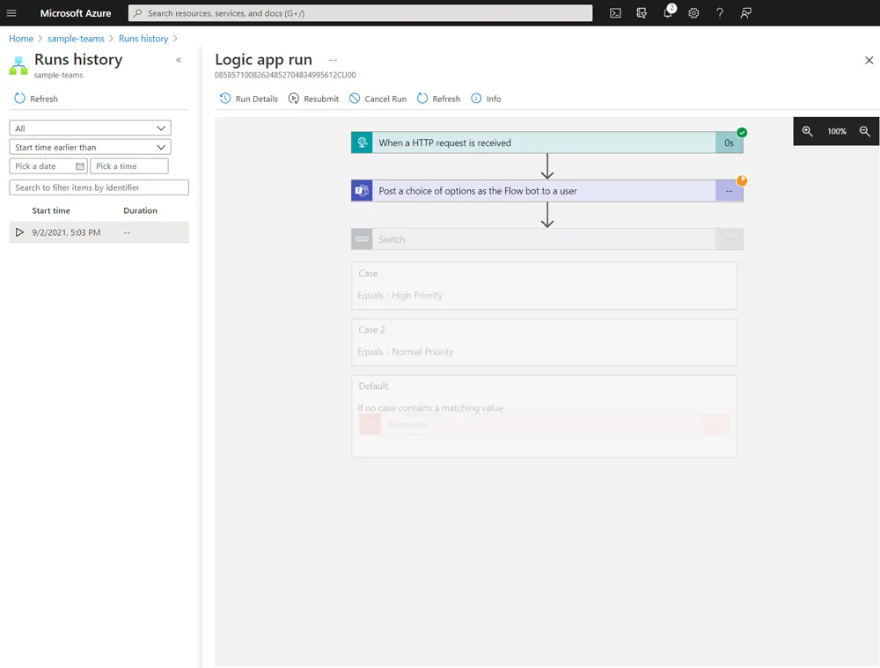The width and height of the screenshot is (880, 668).
Task: Resubmit the logic app run
Action: point(313,99)
